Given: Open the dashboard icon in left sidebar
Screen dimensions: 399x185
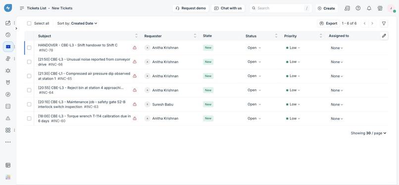Looking at the screenshot, I should tap(8, 23).
